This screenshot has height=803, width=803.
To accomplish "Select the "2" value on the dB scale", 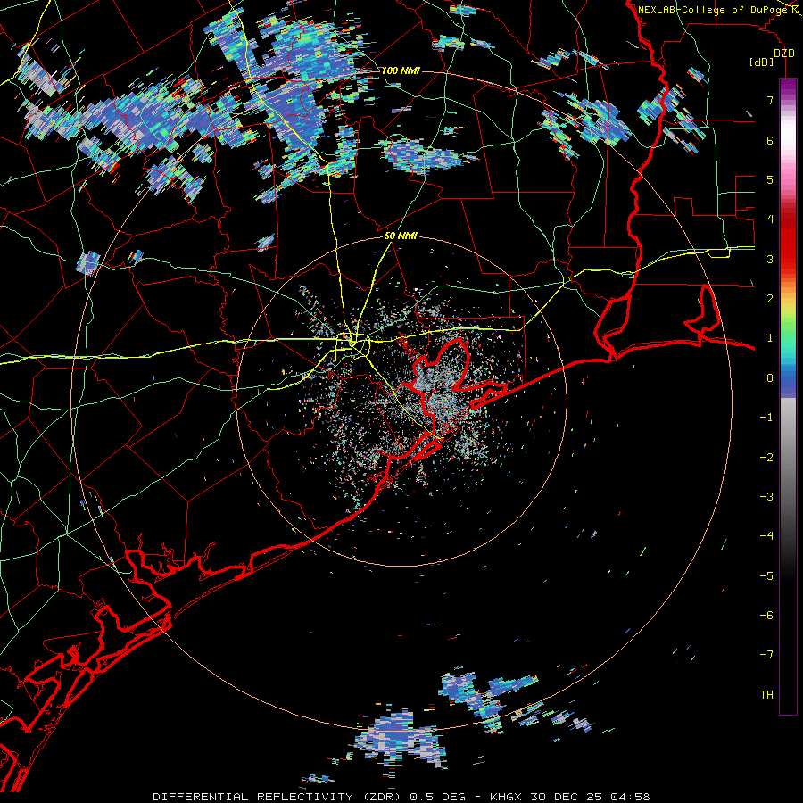I will pos(770,299).
